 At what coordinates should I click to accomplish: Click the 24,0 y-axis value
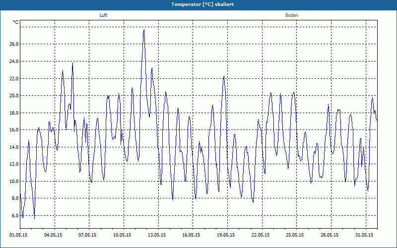[14, 61]
